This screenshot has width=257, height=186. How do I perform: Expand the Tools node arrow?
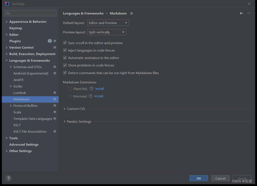click(7, 138)
